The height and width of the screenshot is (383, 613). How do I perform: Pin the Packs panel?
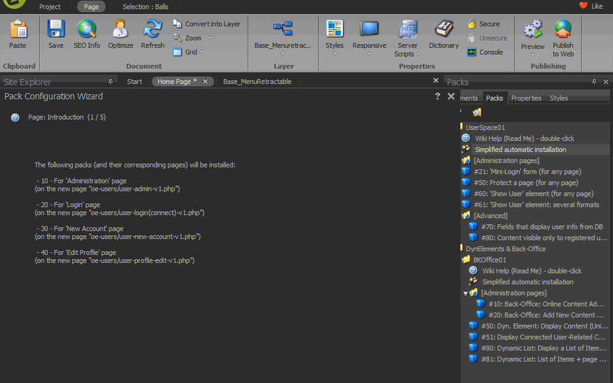[x=594, y=82]
